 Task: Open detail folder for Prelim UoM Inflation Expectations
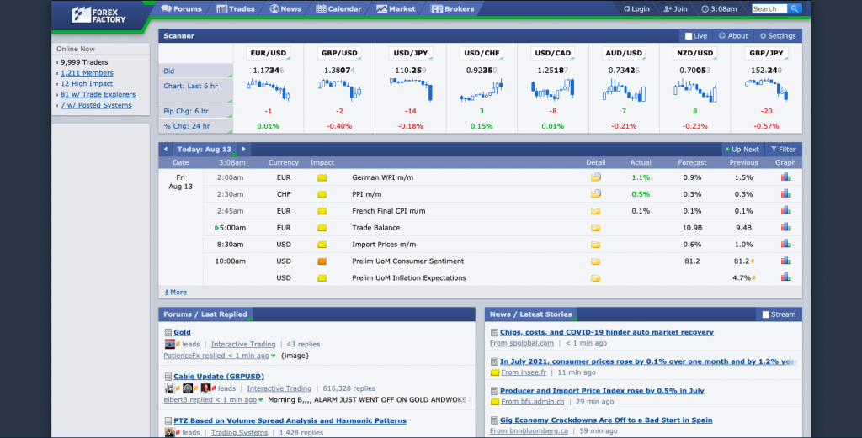[x=595, y=277]
